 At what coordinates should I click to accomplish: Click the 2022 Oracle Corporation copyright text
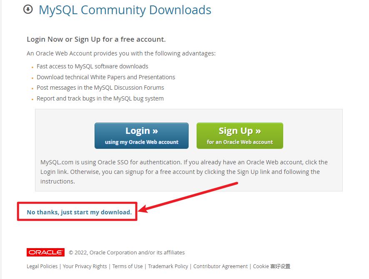pyautogui.click(x=127, y=252)
